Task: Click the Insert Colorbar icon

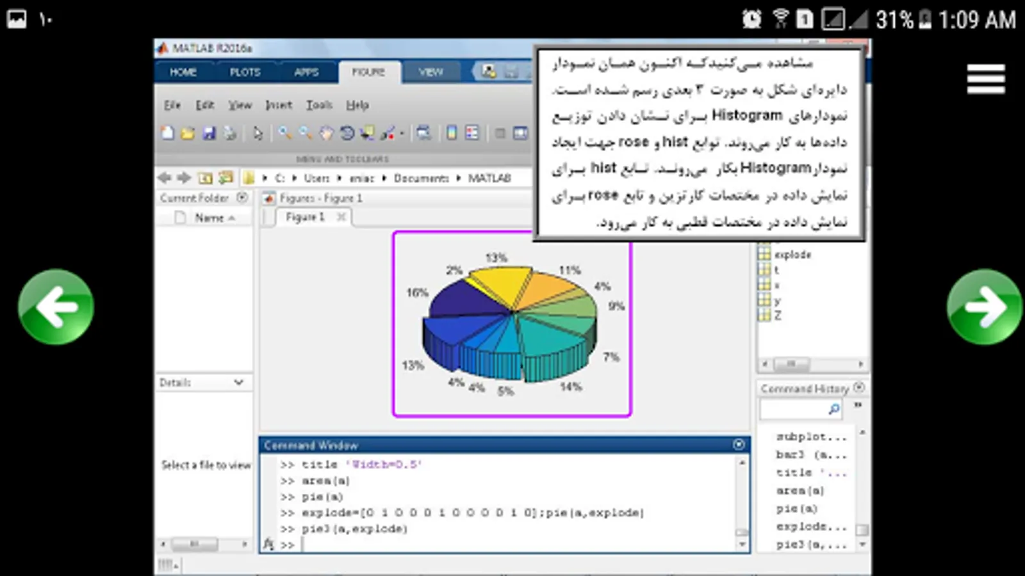Action: coord(452,133)
